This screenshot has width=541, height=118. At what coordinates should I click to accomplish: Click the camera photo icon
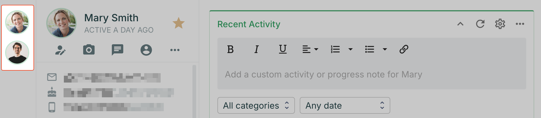(89, 50)
